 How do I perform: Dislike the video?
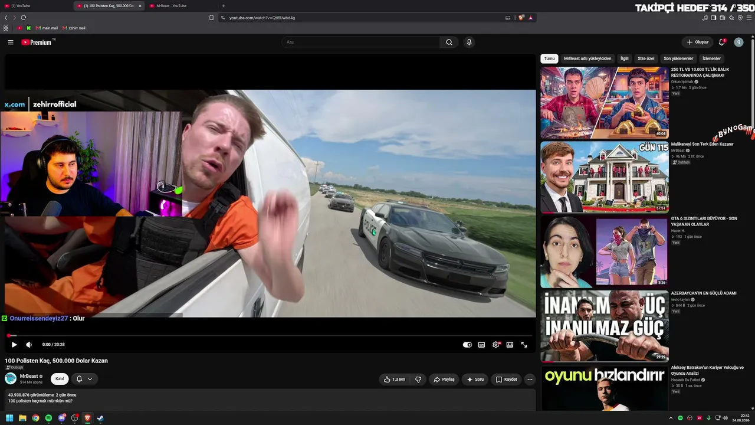418,380
